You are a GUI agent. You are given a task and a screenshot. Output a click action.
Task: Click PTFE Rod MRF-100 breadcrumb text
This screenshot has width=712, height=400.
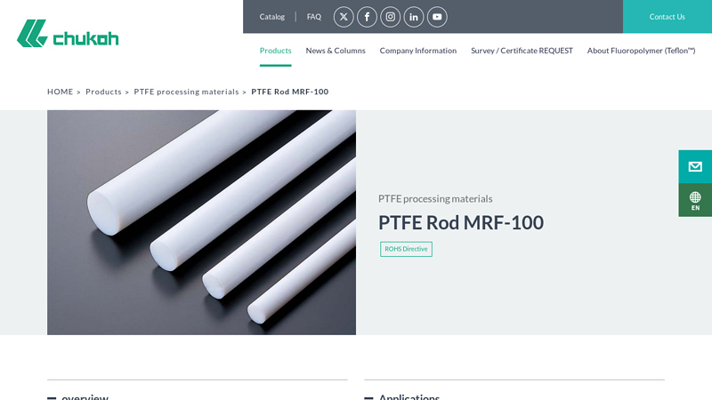[x=290, y=92]
